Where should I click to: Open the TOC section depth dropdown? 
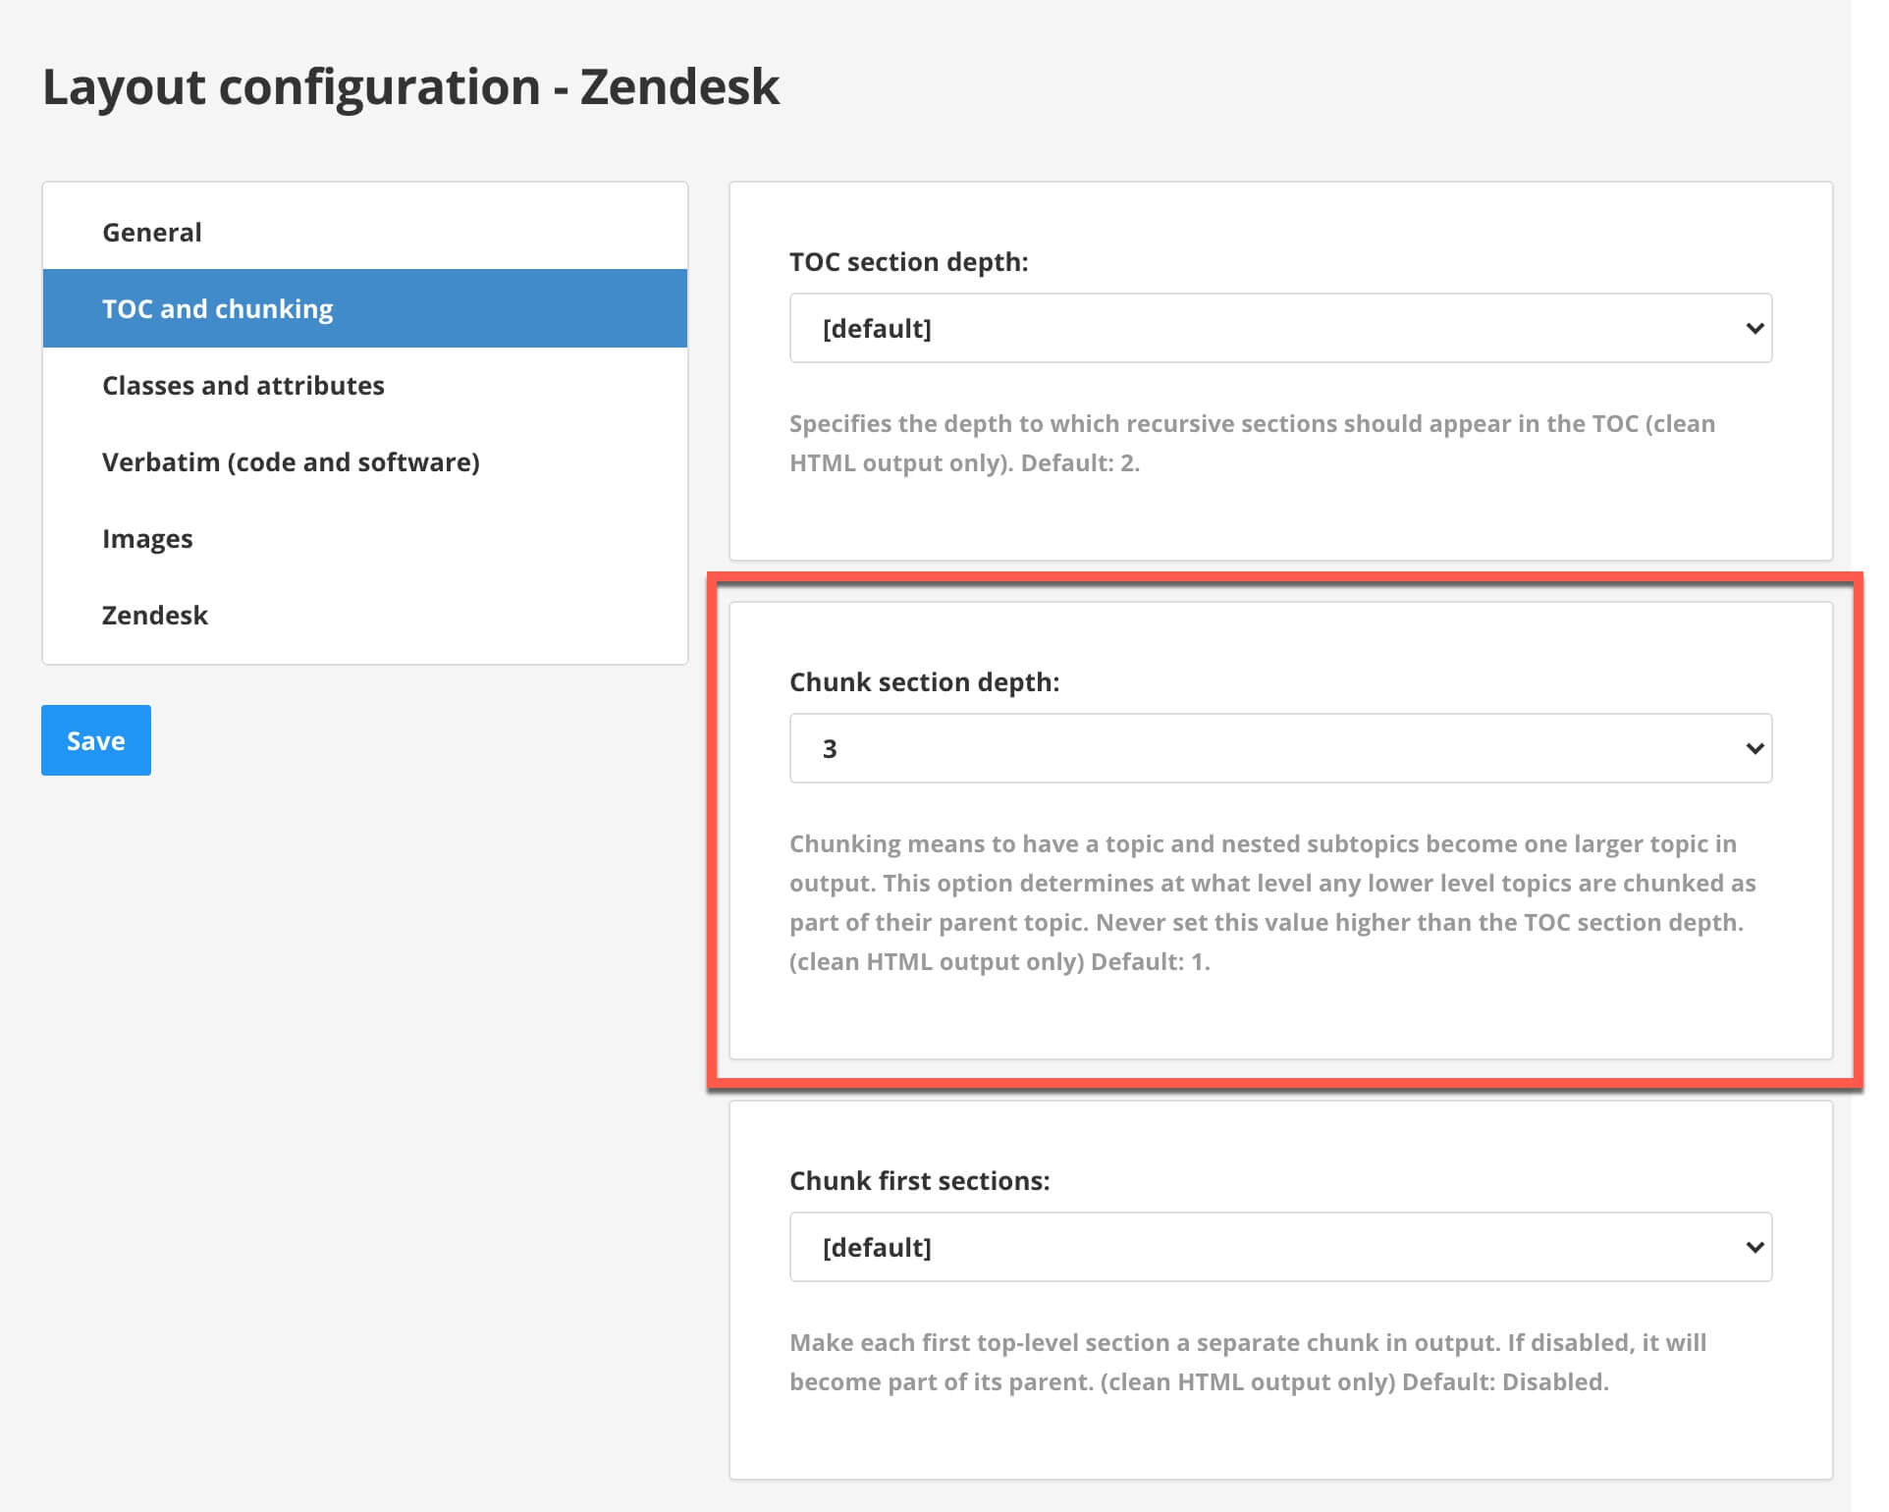tap(1276, 328)
